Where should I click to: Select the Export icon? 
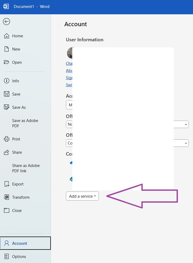[6, 184]
